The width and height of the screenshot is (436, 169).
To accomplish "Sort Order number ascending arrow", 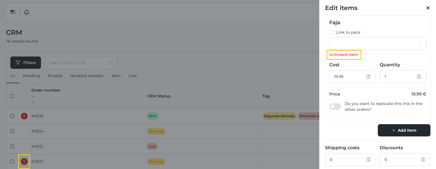I will [x=33, y=96].
